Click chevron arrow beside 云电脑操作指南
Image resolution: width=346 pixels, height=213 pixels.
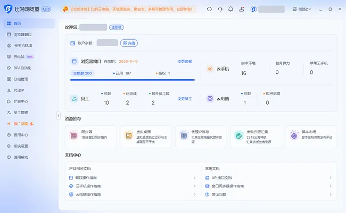click(x=195, y=194)
